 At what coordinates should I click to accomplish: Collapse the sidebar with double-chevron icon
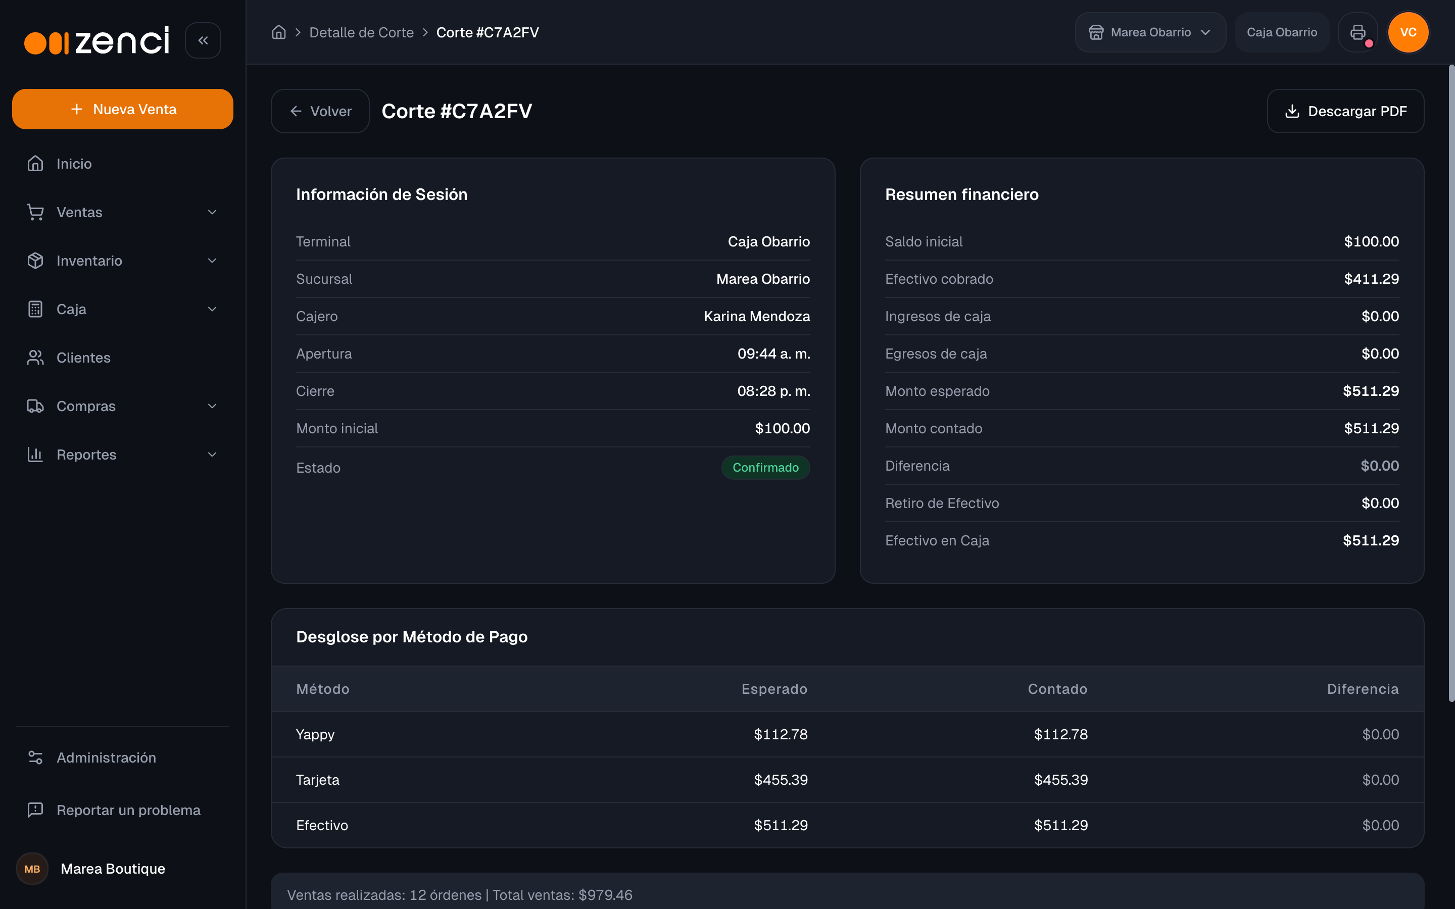pyautogui.click(x=203, y=40)
